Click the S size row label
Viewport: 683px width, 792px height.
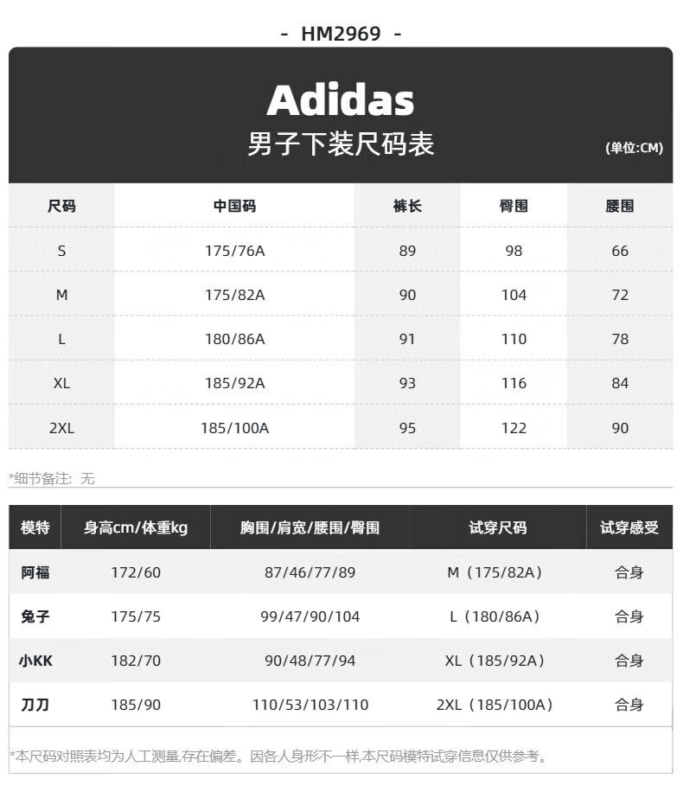click(x=61, y=251)
